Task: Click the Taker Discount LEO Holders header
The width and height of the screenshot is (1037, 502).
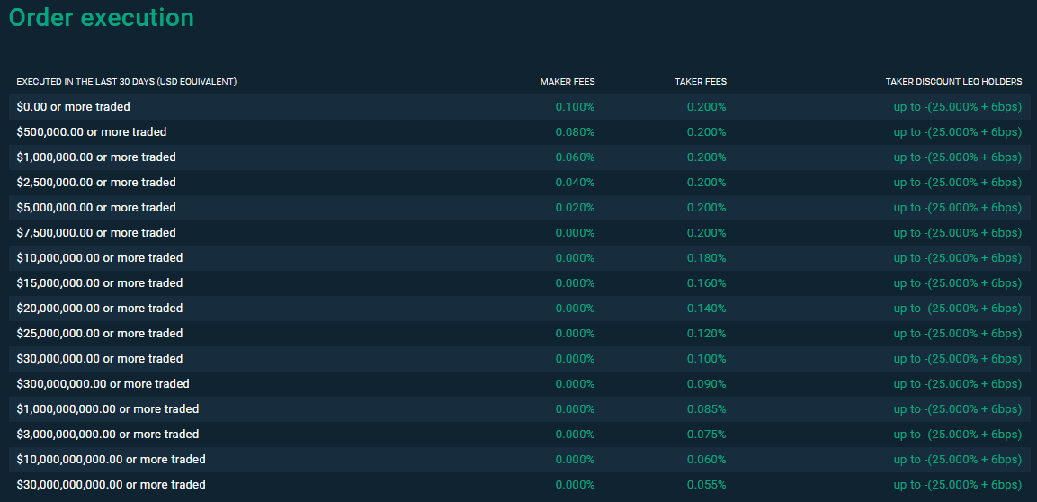Action: 953,82
